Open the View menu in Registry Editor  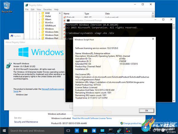click(39, 10)
